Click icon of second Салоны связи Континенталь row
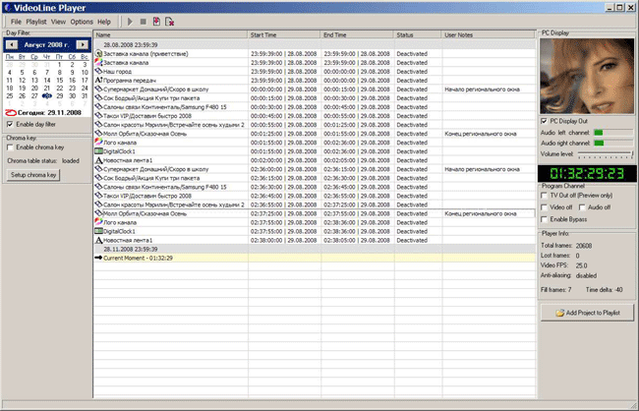The image size is (639, 411). coord(98,187)
